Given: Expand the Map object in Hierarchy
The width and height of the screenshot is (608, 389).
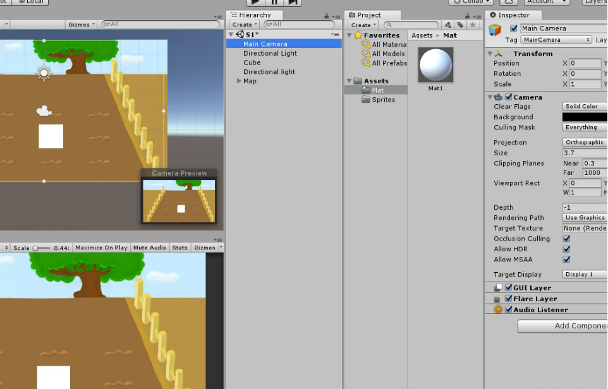Looking at the screenshot, I should click(x=239, y=81).
